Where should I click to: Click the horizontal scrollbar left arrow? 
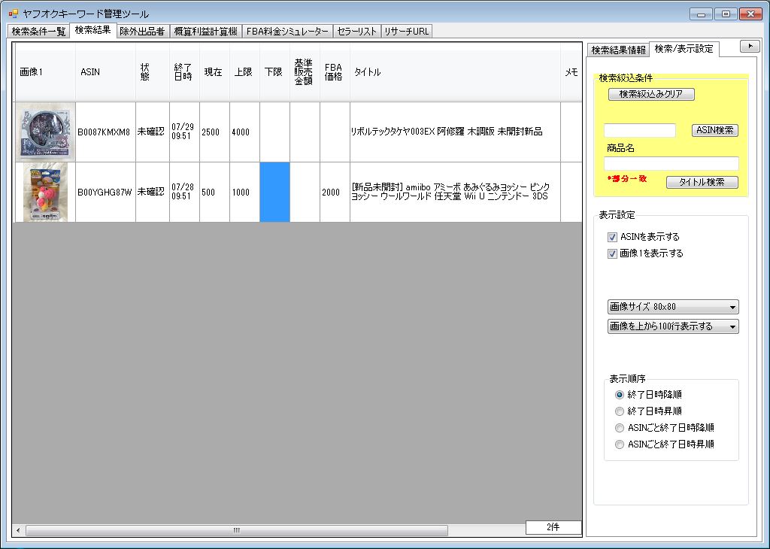(19, 530)
